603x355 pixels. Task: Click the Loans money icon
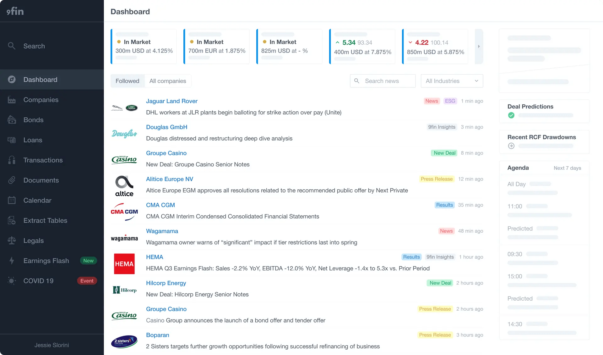(x=12, y=140)
